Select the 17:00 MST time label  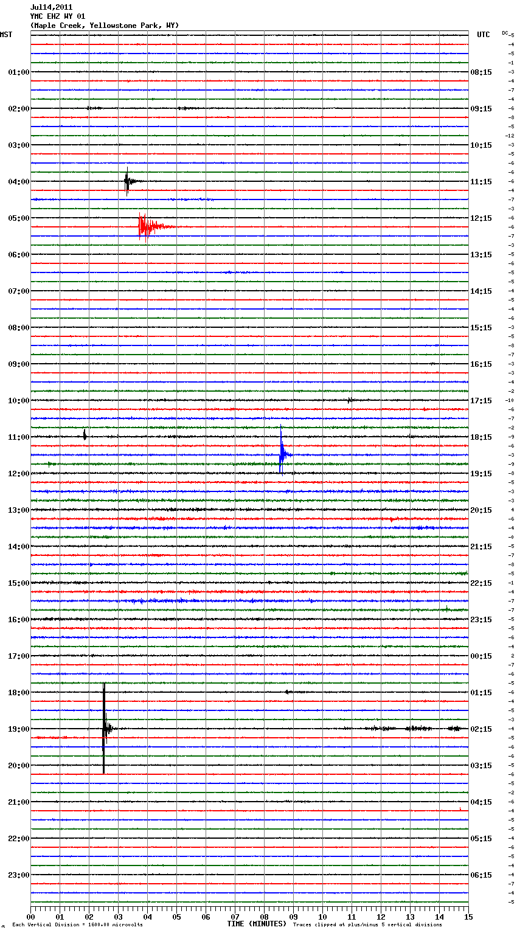pyautogui.click(x=19, y=656)
